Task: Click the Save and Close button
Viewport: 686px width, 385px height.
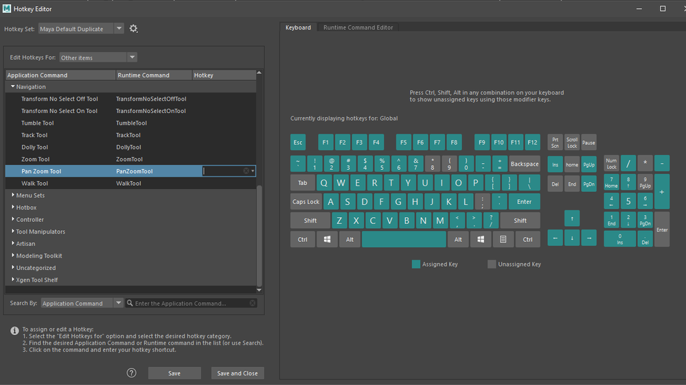Action: 238,373
